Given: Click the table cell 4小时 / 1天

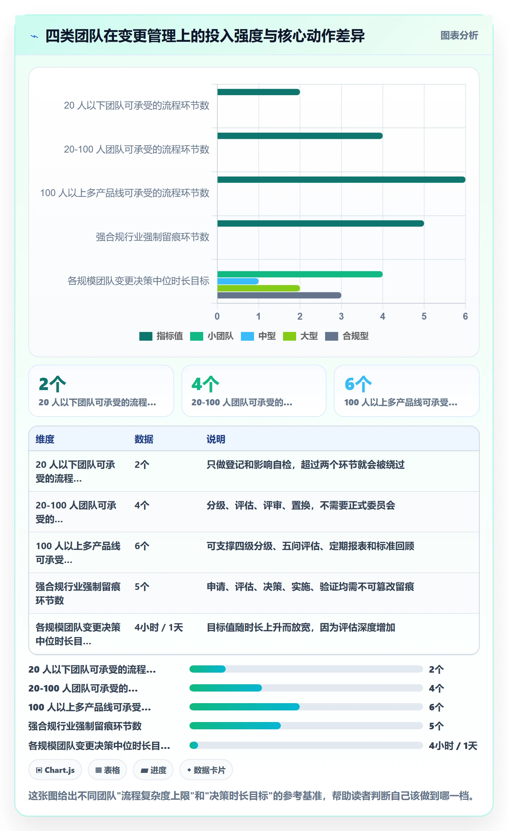Looking at the screenshot, I should tap(159, 627).
